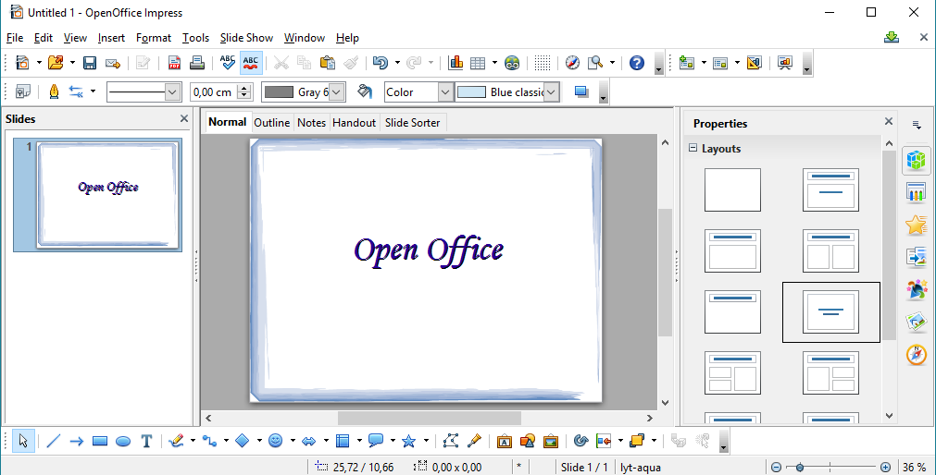Select the Symbol Shapes smiley tool

tap(275, 441)
